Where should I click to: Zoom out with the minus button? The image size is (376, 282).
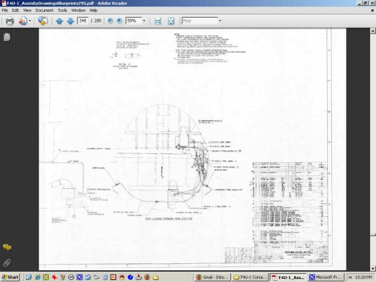[x=110, y=21]
